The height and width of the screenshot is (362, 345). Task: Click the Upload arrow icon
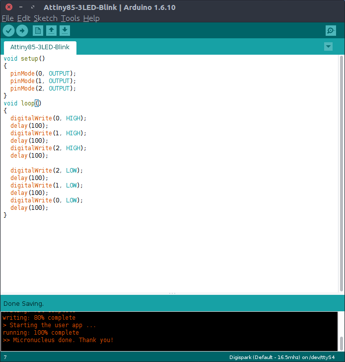pos(22,31)
